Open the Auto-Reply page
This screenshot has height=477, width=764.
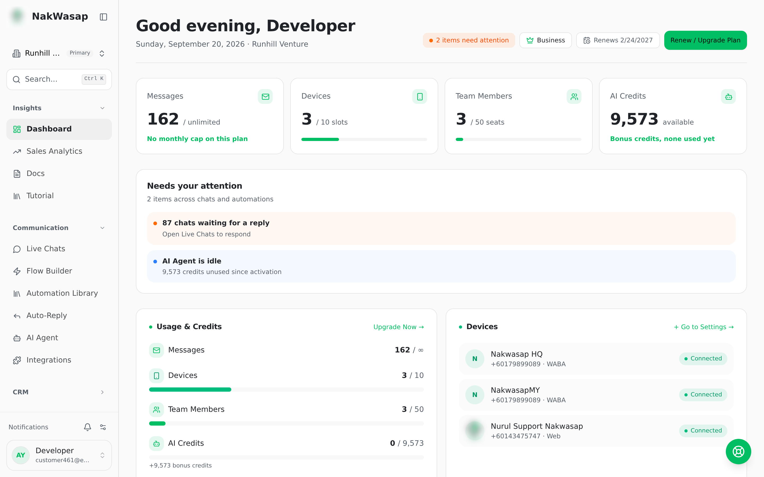[59, 315]
